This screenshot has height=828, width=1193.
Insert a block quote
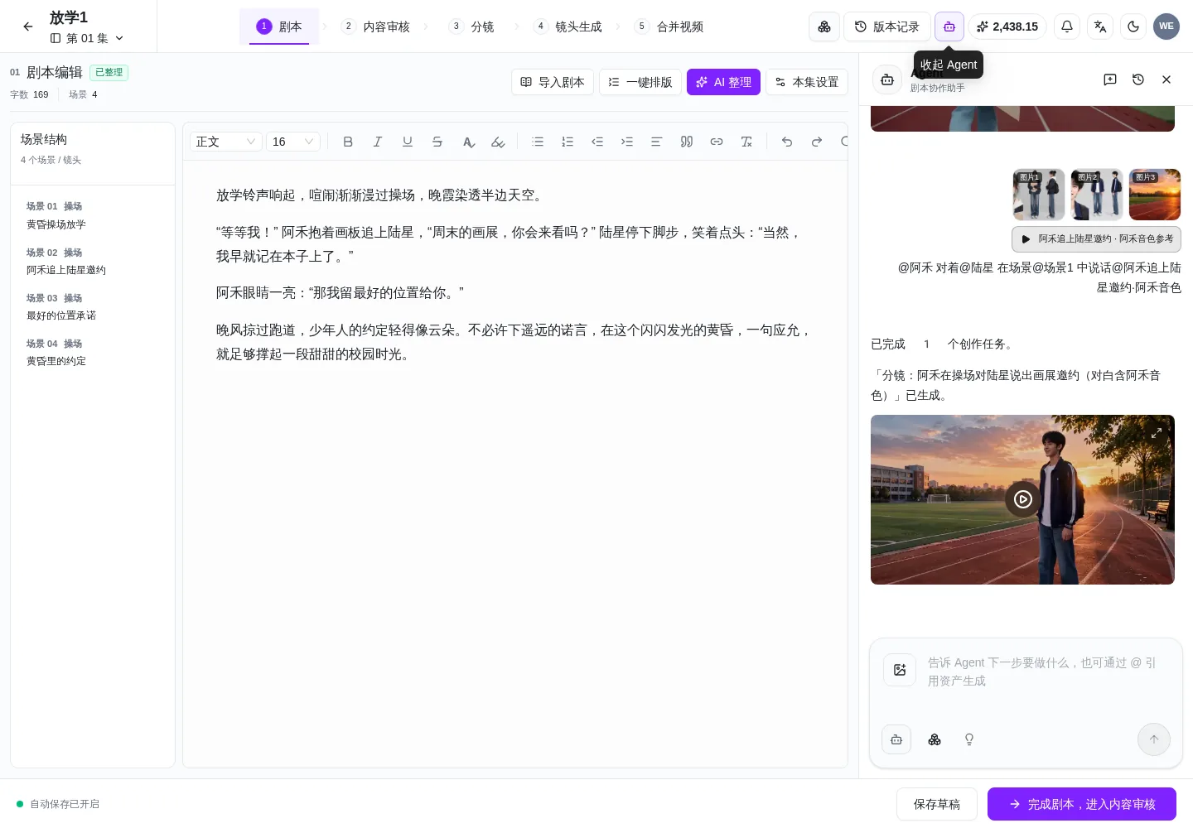point(687,142)
